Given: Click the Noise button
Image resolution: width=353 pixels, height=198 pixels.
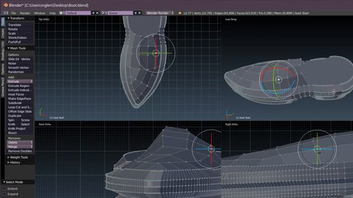Looking at the screenshot, I should coord(20,63).
